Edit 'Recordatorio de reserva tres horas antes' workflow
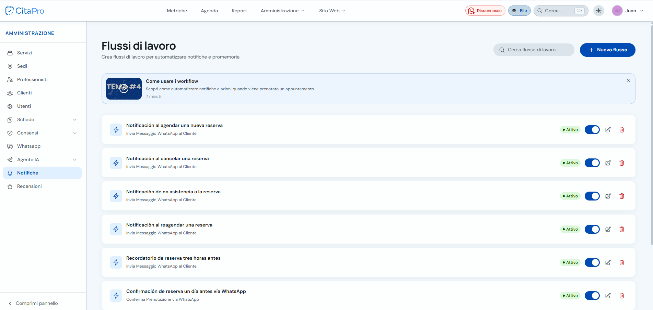The height and width of the screenshot is (310, 653). tap(608, 262)
